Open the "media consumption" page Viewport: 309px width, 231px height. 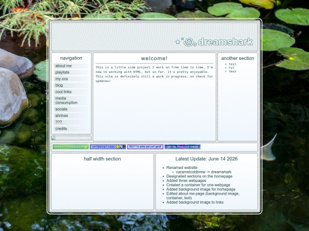71,100
